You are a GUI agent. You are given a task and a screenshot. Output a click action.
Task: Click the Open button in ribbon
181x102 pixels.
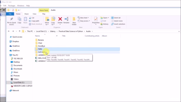pyautogui.click(x=105, y=18)
